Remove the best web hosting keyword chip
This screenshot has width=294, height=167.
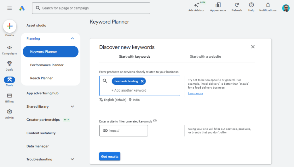point(142,81)
